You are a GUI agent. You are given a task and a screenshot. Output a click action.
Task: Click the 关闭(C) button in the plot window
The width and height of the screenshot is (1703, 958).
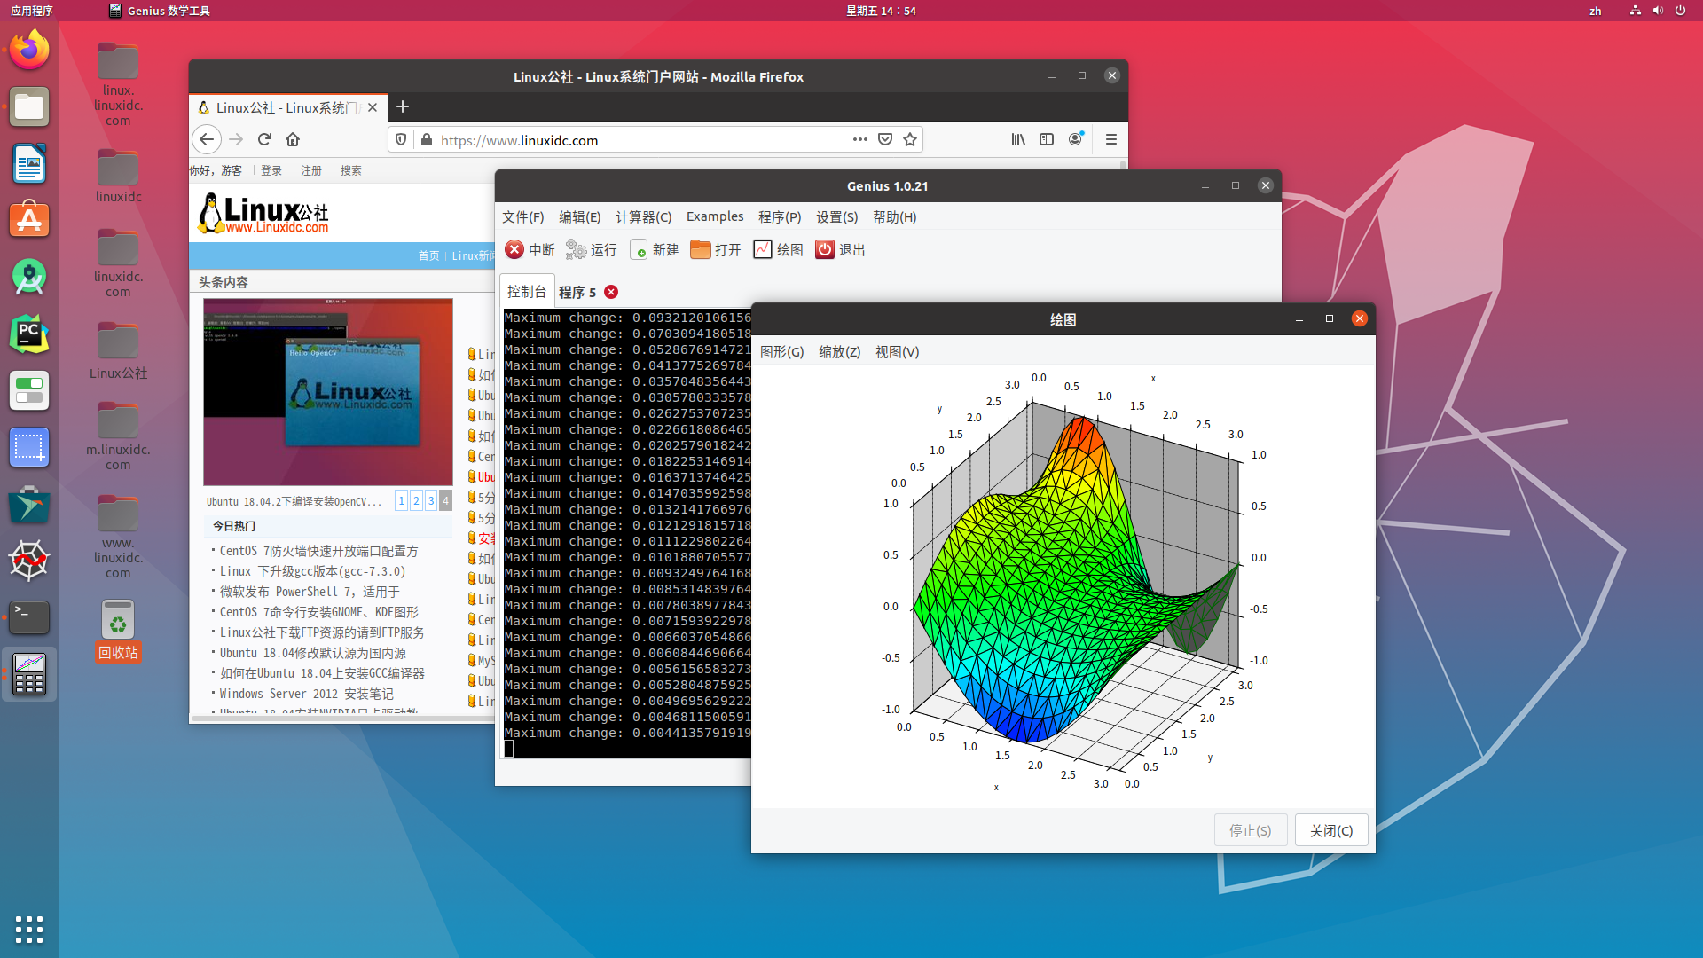1330,829
